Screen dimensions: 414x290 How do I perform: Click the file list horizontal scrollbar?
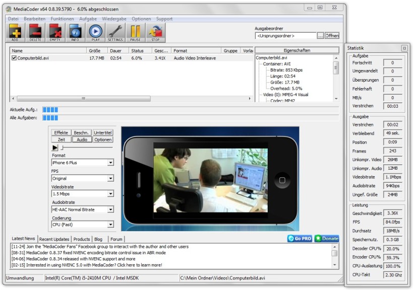[132, 99]
